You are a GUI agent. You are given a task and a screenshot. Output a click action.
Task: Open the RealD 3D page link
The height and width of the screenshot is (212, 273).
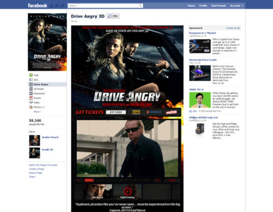click(x=48, y=150)
